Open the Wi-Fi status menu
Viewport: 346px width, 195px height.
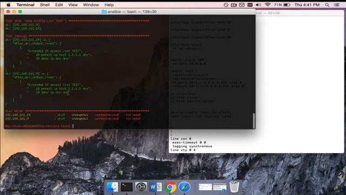point(268,5)
